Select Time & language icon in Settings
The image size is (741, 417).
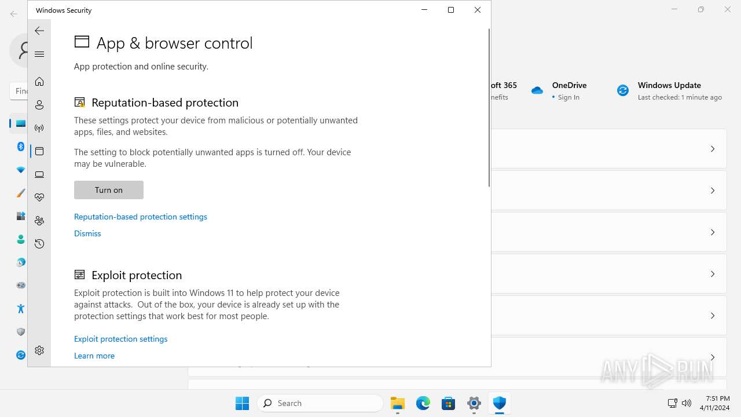click(x=21, y=262)
